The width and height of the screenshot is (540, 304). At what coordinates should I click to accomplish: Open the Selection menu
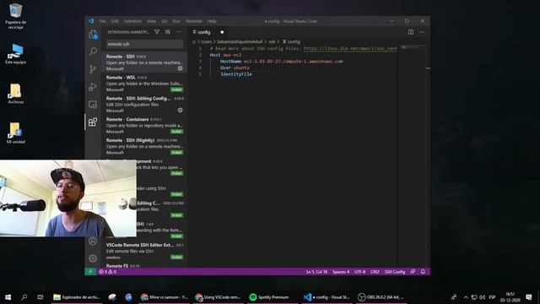[132, 21]
